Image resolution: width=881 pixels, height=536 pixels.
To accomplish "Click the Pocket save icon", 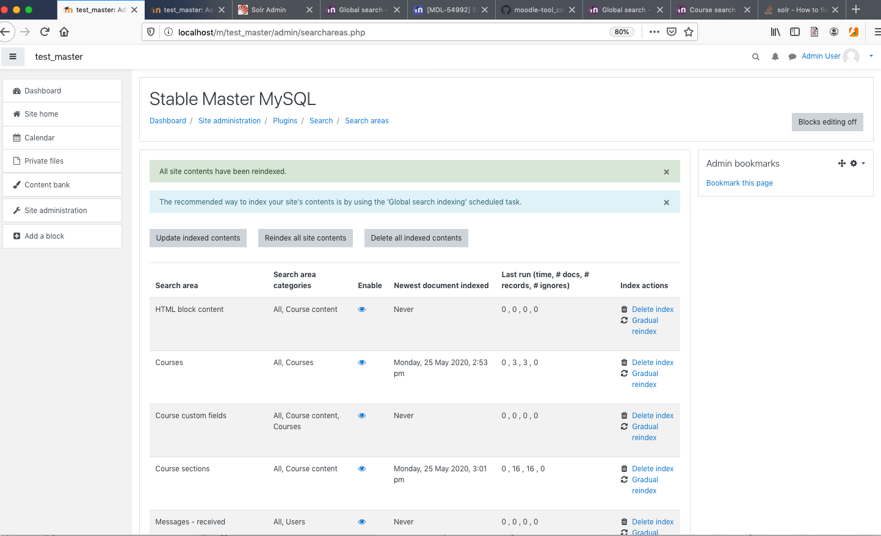I will pyautogui.click(x=672, y=32).
